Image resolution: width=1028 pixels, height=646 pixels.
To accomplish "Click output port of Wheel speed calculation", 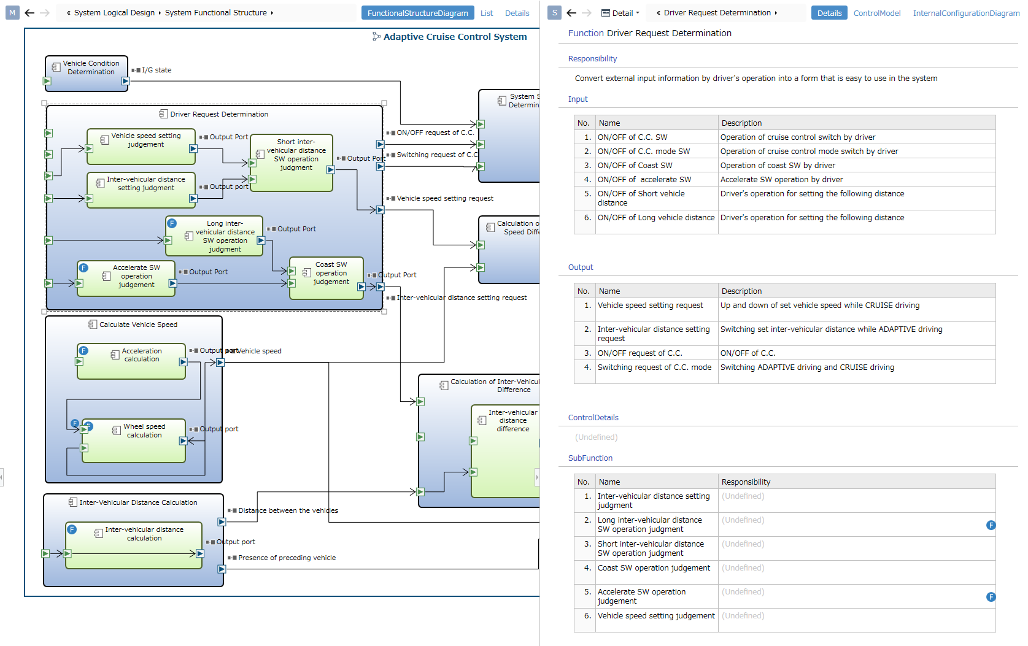I will pyautogui.click(x=183, y=441).
